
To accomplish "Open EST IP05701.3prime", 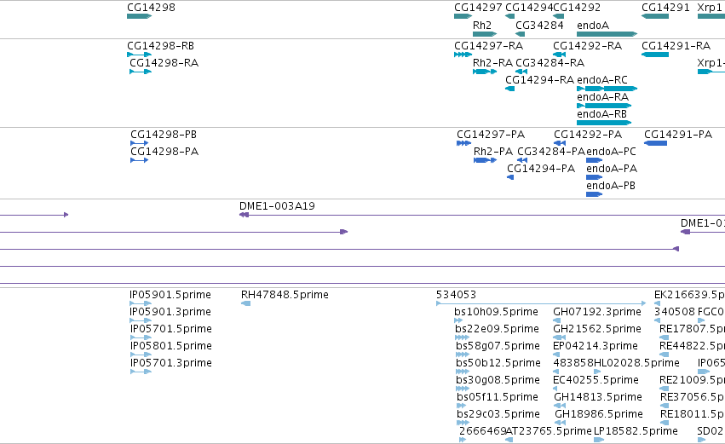I will (171, 364).
